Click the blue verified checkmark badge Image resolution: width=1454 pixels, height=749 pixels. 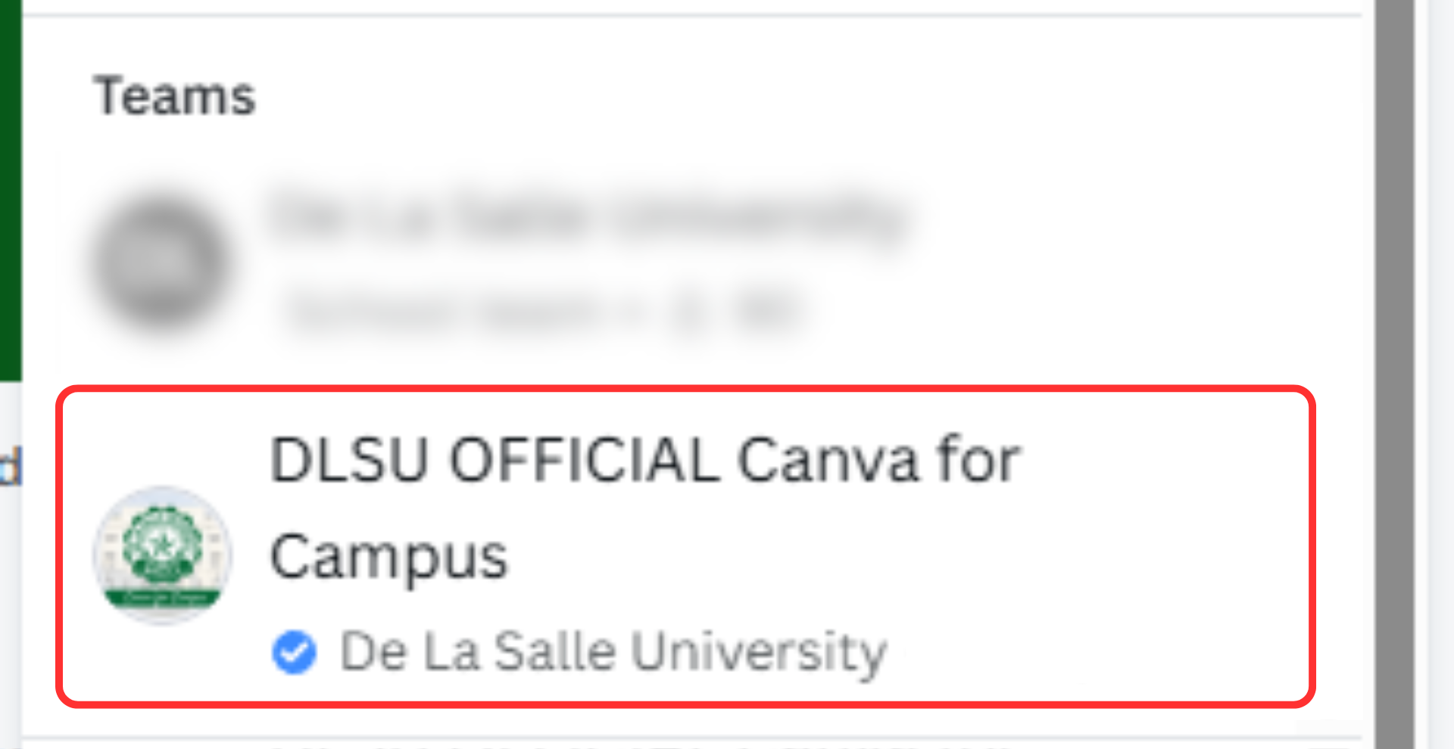tap(294, 651)
